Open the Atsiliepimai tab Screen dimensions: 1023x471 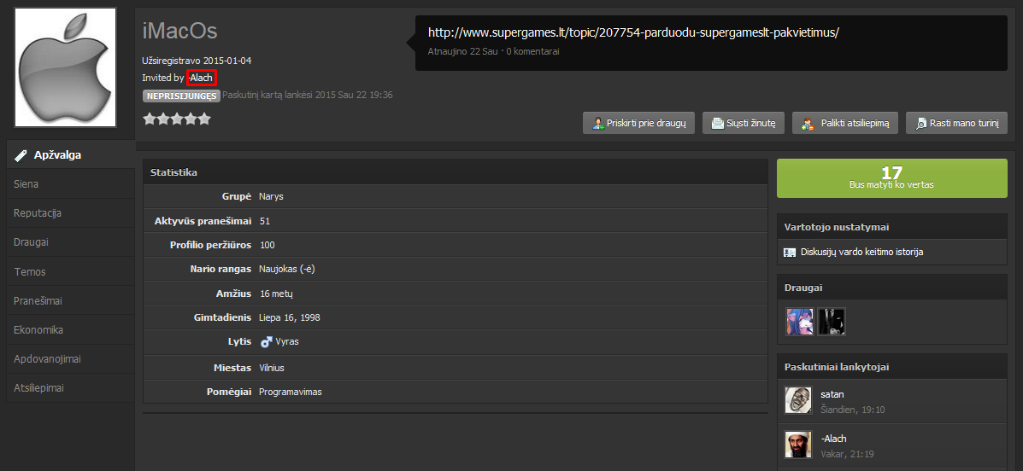click(70, 388)
